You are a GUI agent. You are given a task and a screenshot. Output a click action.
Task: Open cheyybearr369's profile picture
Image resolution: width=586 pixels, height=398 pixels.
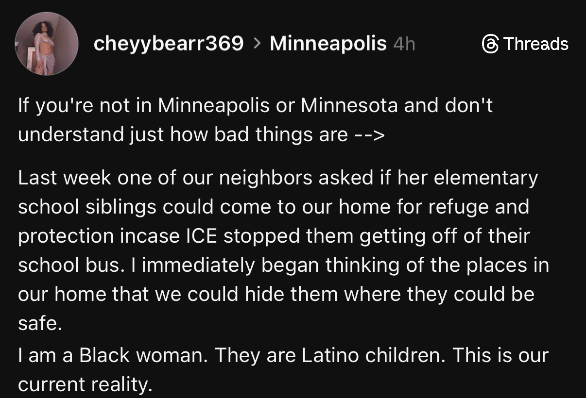point(47,44)
